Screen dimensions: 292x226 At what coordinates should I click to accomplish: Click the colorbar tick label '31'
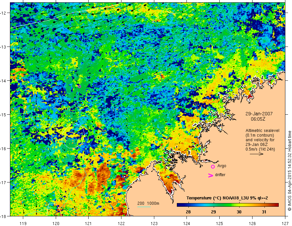pos(264,212)
